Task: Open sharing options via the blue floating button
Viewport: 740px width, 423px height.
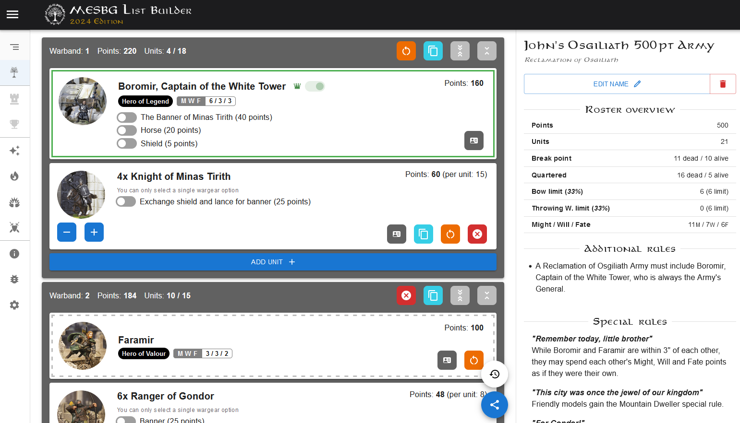Action: (494, 405)
